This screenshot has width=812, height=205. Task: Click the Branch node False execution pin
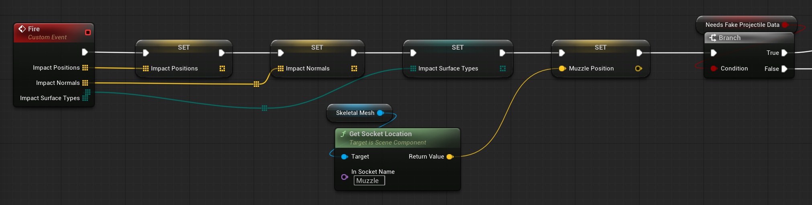click(784, 69)
